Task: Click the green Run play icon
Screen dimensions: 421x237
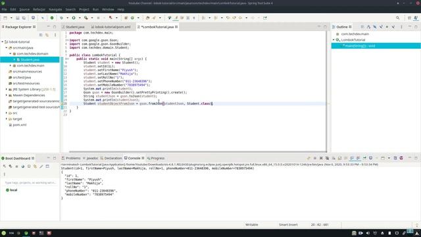Action: pyautogui.click(x=74, y=18)
